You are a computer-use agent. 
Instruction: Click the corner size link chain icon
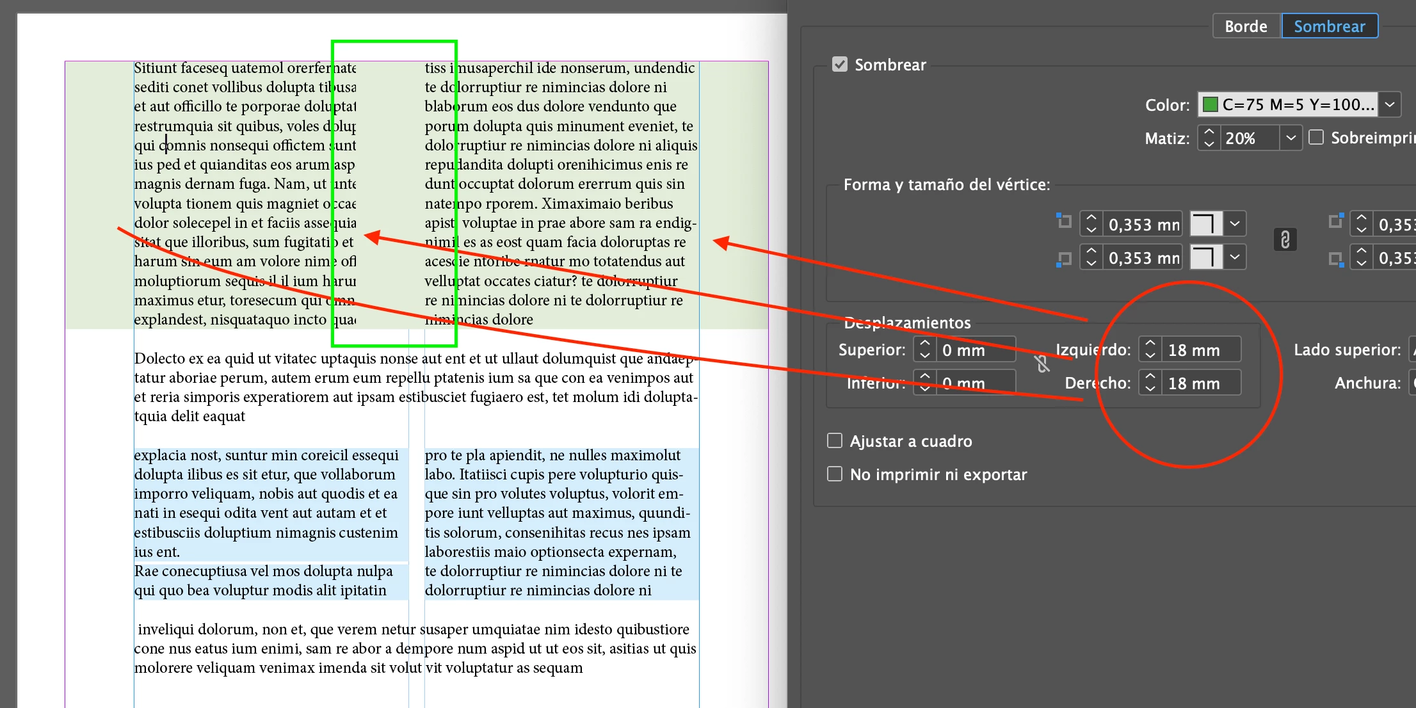click(x=1285, y=240)
